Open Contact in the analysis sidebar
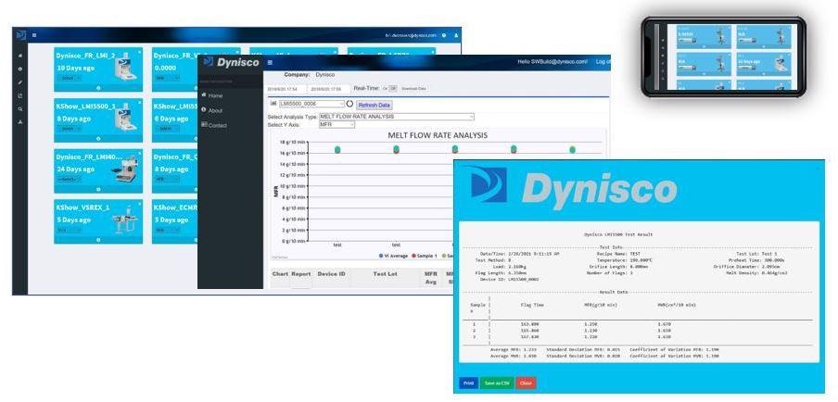This screenshot has height=402, width=838. tap(214, 125)
